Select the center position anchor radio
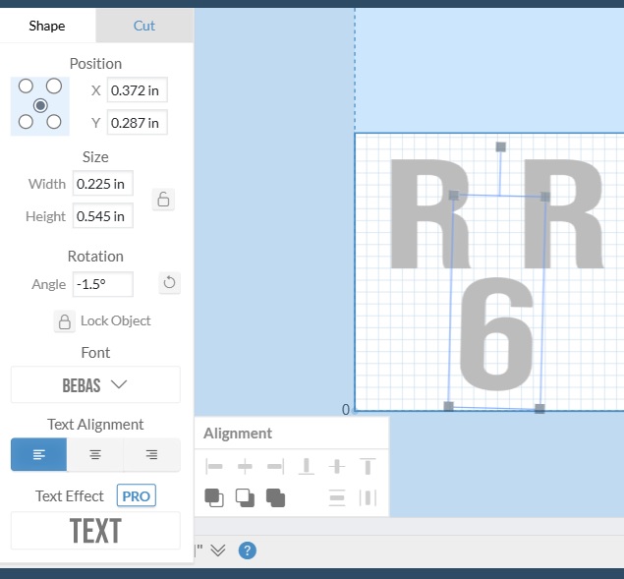 [x=40, y=105]
